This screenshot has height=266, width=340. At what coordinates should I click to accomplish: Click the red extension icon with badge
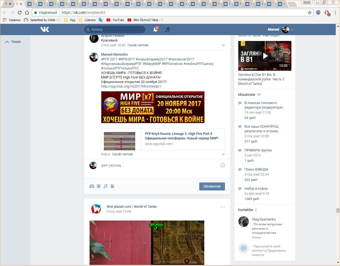(327, 13)
